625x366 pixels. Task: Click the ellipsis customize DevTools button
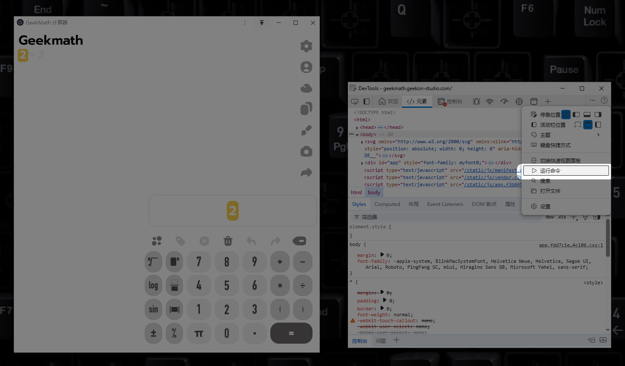click(593, 100)
